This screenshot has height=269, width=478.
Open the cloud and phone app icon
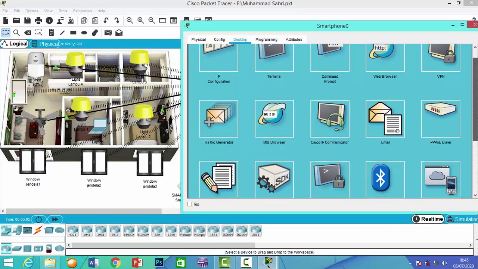pyautogui.click(x=441, y=179)
